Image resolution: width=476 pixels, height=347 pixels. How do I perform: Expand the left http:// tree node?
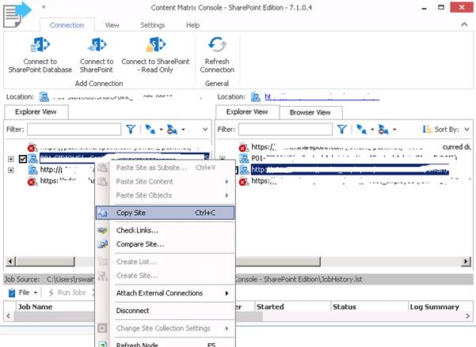coord(11,170)
